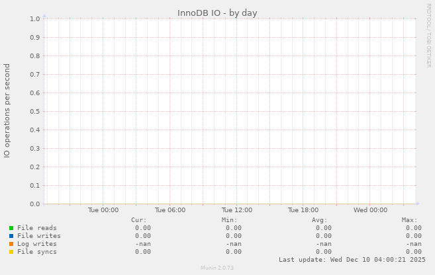Click the Log writes Max '-nan' value
The height and width of the screenshot is (275, 435).
click(x=414, y=244)
